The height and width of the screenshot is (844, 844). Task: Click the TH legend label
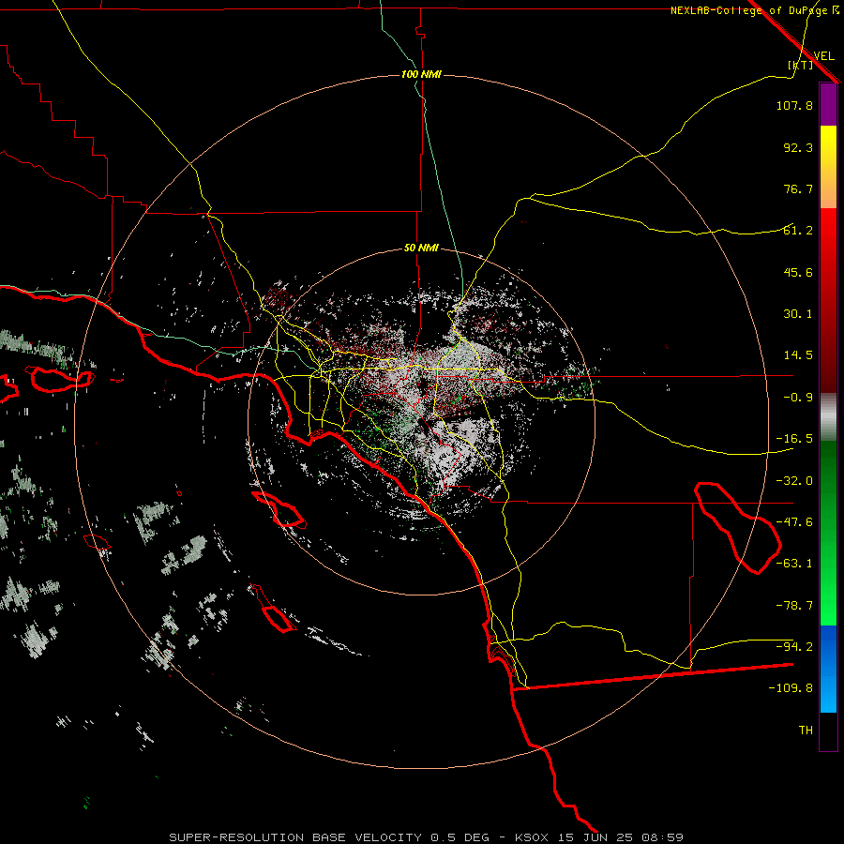tap(806, 731)
